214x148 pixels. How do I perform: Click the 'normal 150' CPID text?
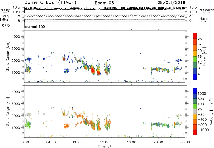click(35, 26)
